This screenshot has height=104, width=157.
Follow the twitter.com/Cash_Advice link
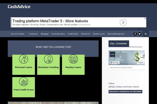[x=124, y=87]
